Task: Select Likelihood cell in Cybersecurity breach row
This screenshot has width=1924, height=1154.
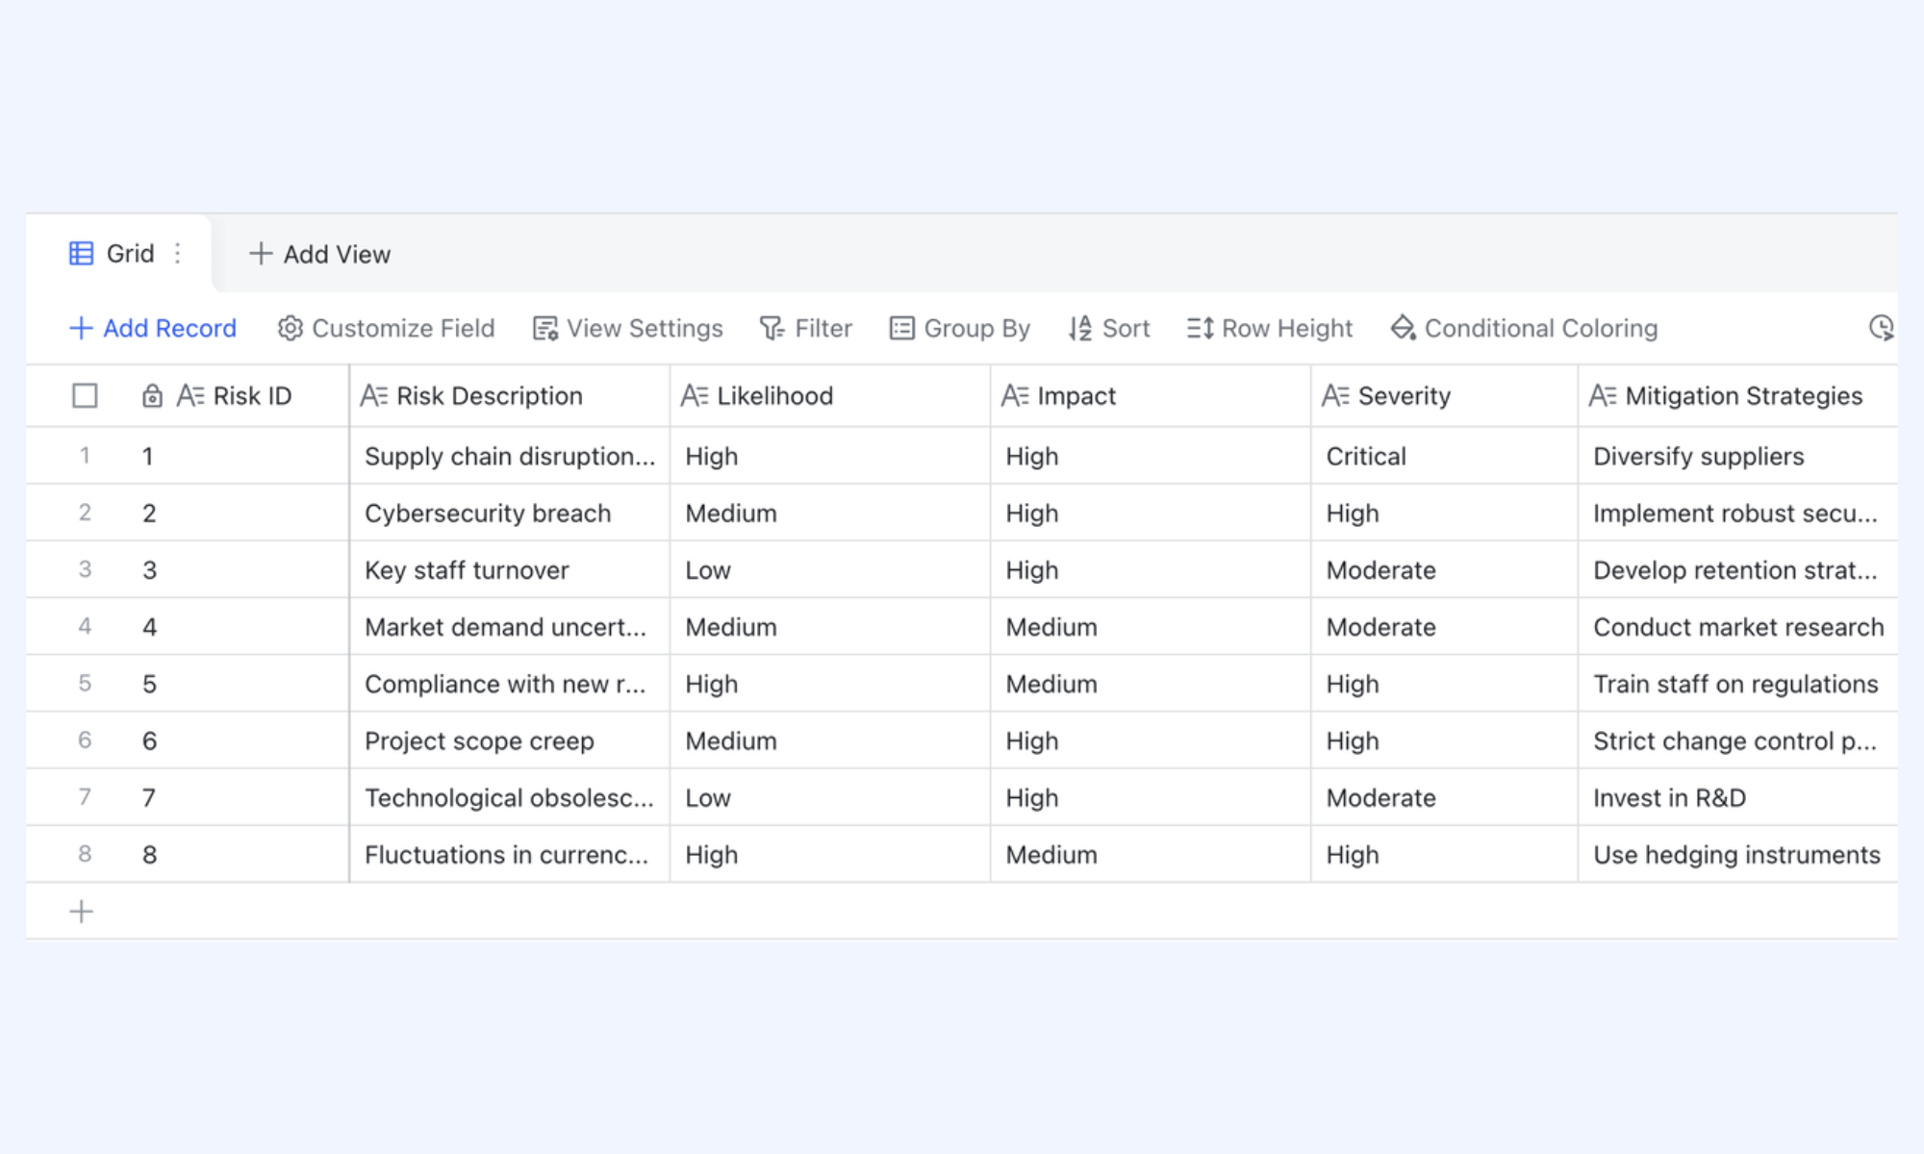Action: [830, 513]
